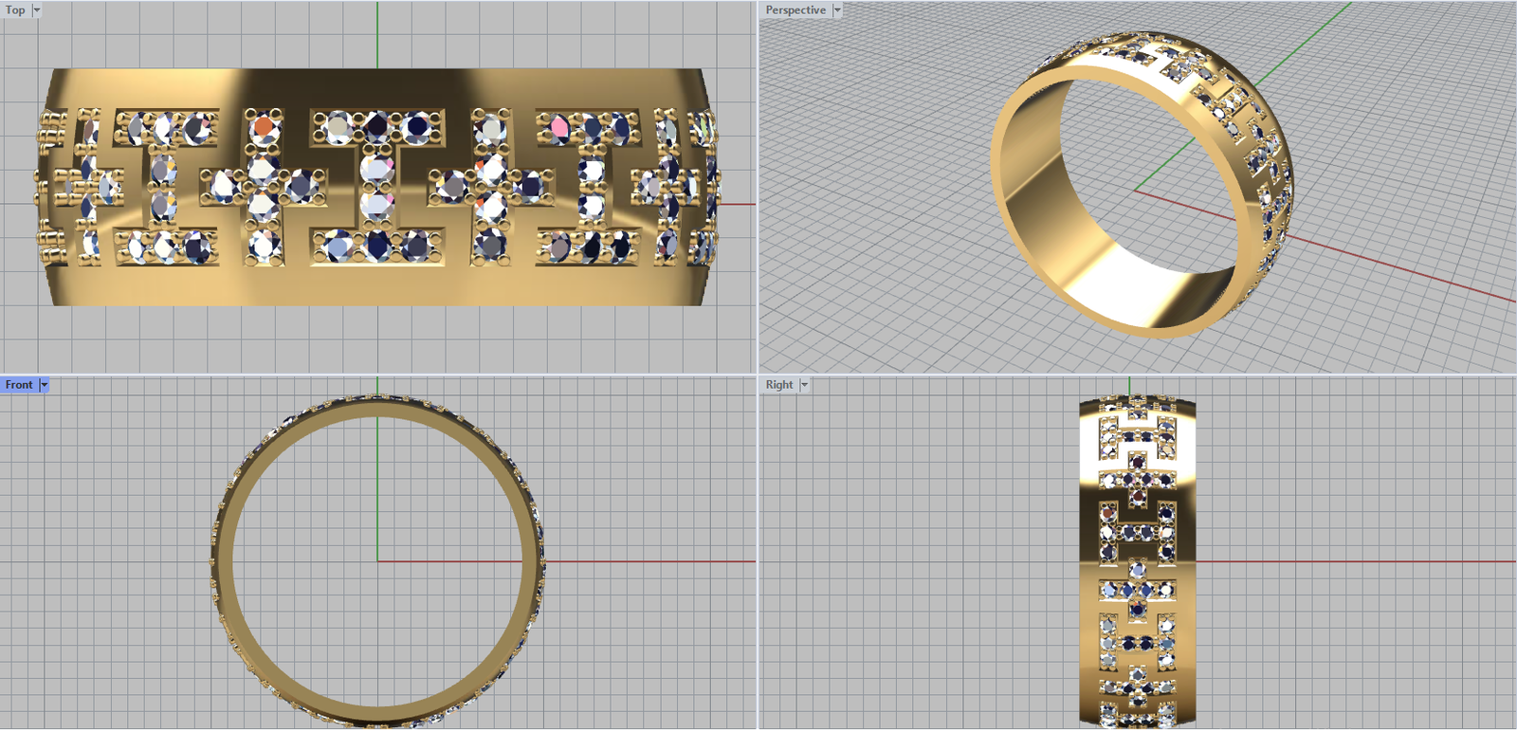Click the origin point in Front viewport
The width and height of the screenshot is (1517, 732).
click(377, 561)
